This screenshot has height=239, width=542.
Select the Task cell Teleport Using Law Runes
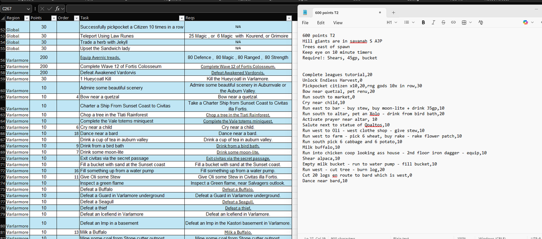click(x=131, y=36)
